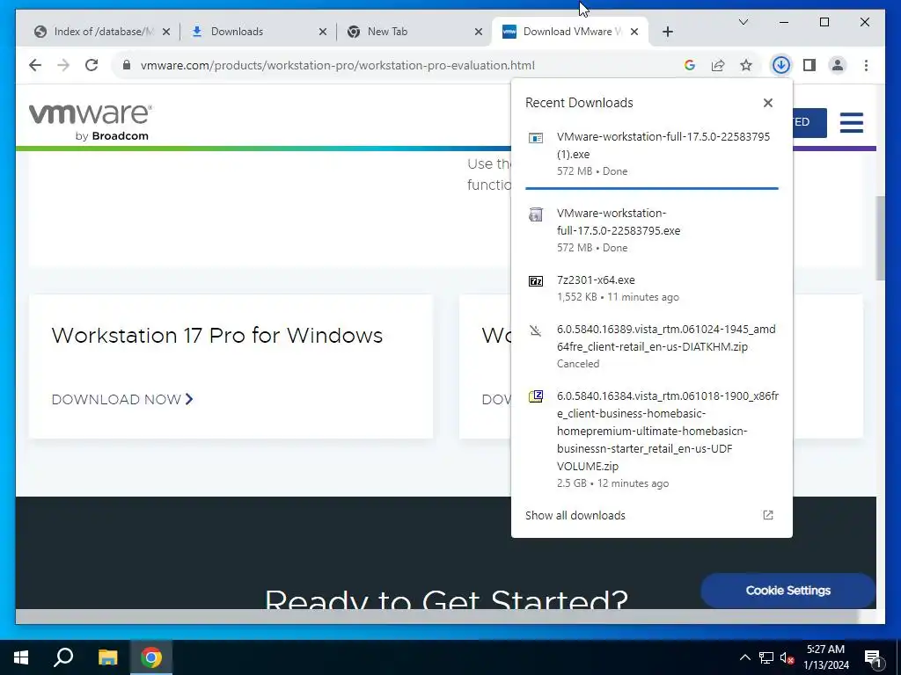Open downloads page via external-link icon

[x=767, y=515]
